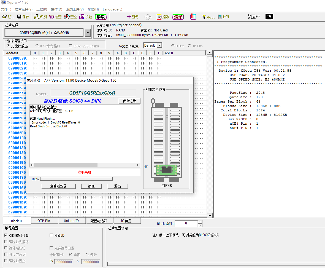Click the 校验 verify toolbar icon

(85, 17)
